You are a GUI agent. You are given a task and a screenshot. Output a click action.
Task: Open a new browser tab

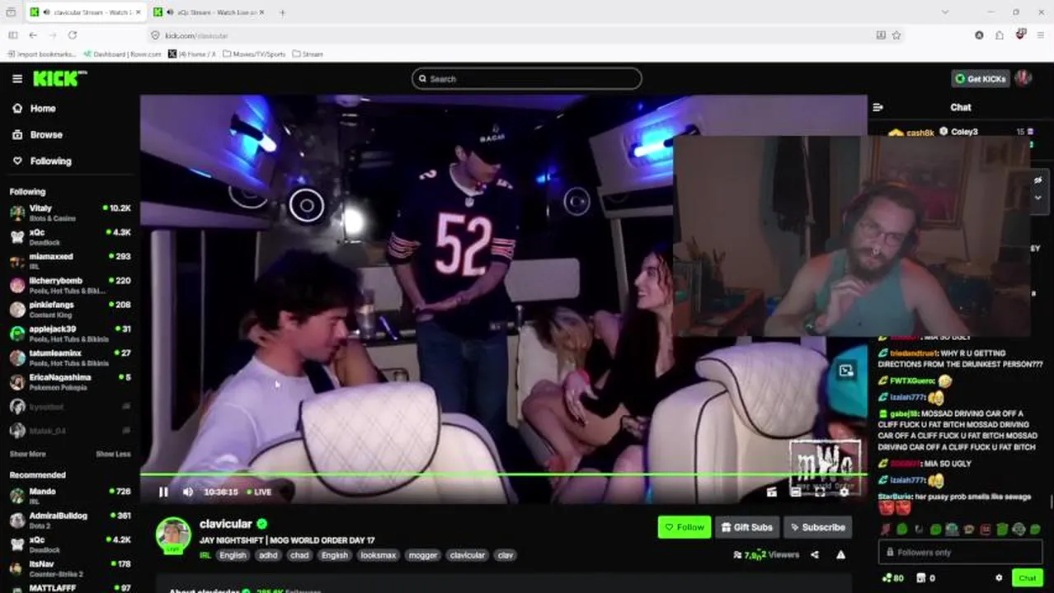click(x=282, y=12)
